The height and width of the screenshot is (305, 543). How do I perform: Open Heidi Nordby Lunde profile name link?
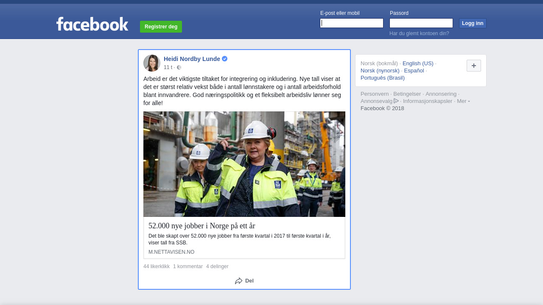point(192,59)
